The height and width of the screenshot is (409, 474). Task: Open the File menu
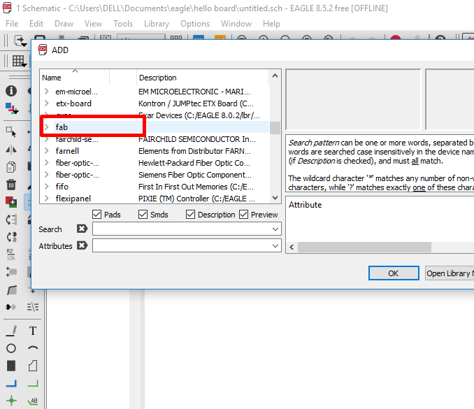(x=12, y=24)
